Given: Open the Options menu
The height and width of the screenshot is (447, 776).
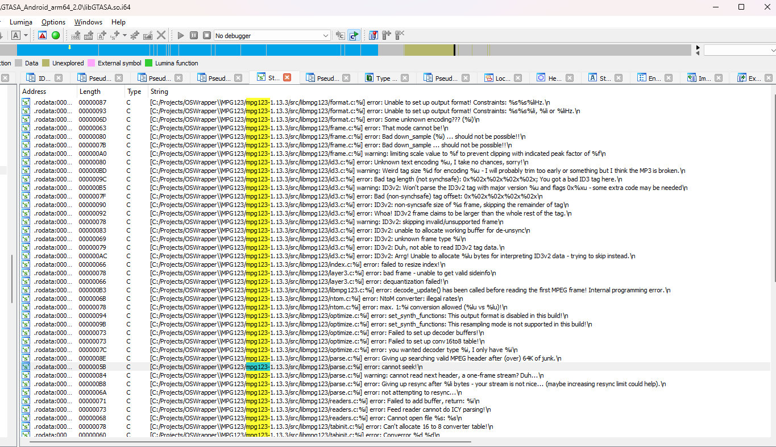Looking at the screenshot, I should pyautogui.click(x=53, y=22).
